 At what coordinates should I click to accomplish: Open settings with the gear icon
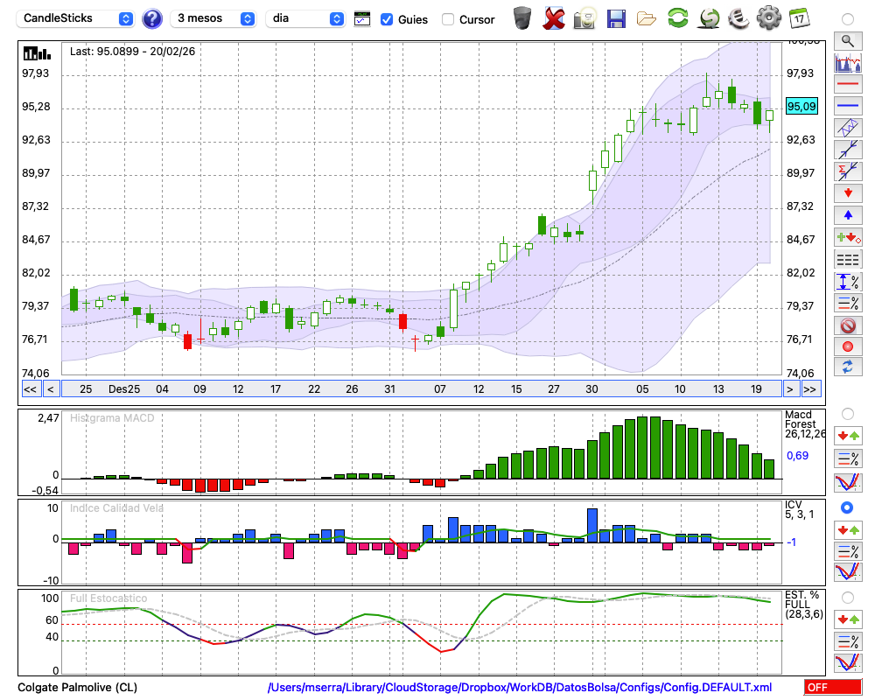(768, 18)
